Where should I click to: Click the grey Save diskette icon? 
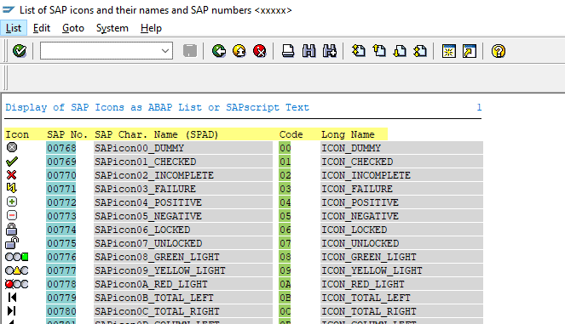point(190,51)
